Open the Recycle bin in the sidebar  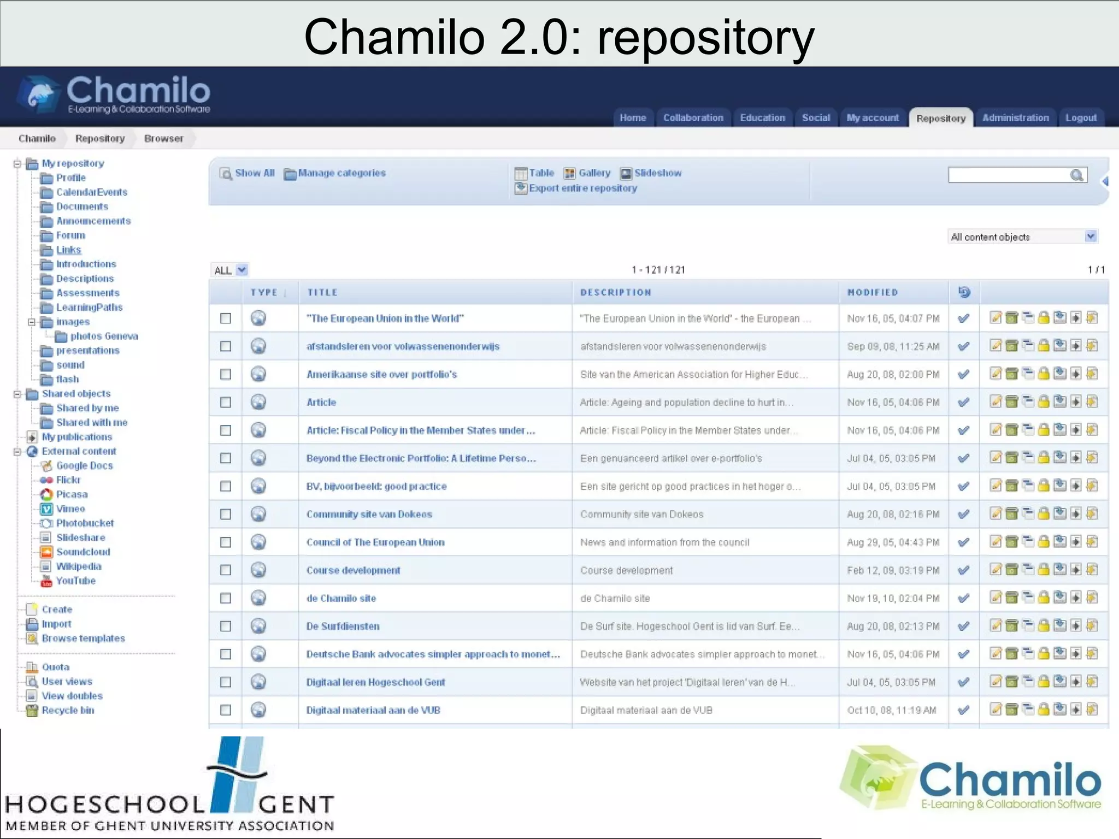68,710
